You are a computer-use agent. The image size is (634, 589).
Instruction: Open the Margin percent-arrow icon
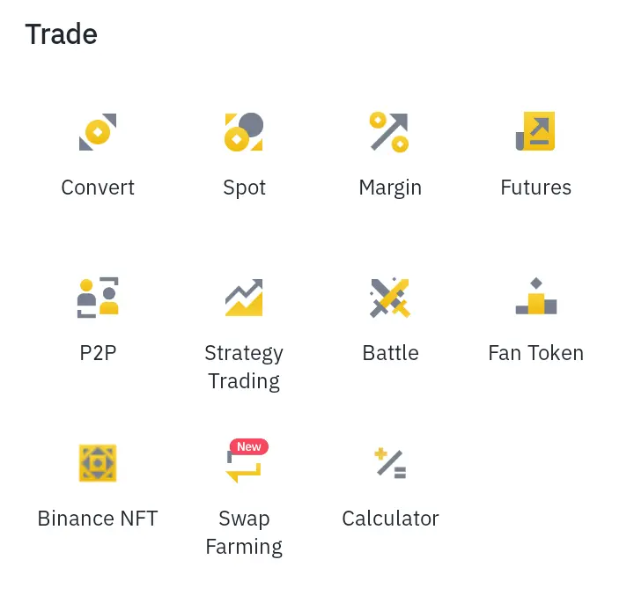pyautogui.click(x=389, y=132)
